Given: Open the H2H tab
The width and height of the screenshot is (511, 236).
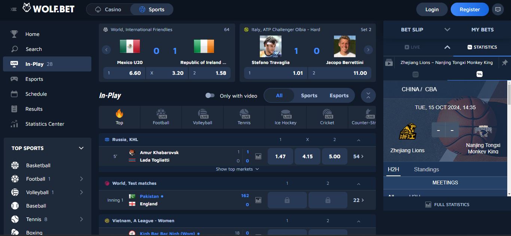Looking at the screenshot, I should [393, 169].
